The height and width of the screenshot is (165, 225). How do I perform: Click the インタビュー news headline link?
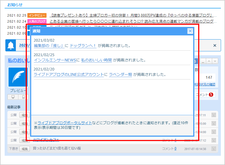pos(133,15)
